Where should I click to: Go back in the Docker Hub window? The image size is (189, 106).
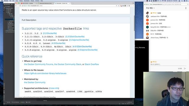point(16,6)
